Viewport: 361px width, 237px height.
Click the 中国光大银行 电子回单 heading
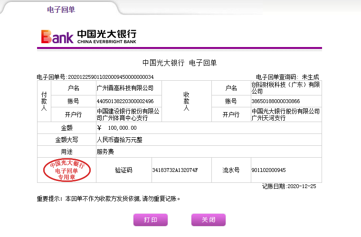click(x=180, y=63)
